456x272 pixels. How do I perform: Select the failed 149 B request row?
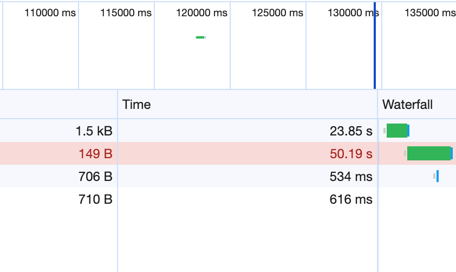[95, 154]
